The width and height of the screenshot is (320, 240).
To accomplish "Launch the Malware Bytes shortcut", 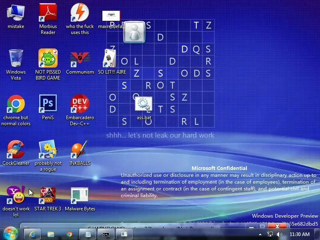I will [80, 195].
